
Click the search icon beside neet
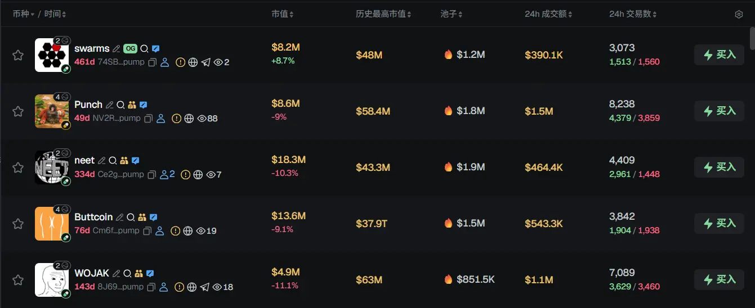coord(113,161)
